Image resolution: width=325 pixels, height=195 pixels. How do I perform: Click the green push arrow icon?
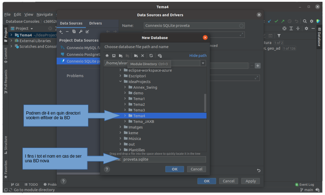(283, 21)
